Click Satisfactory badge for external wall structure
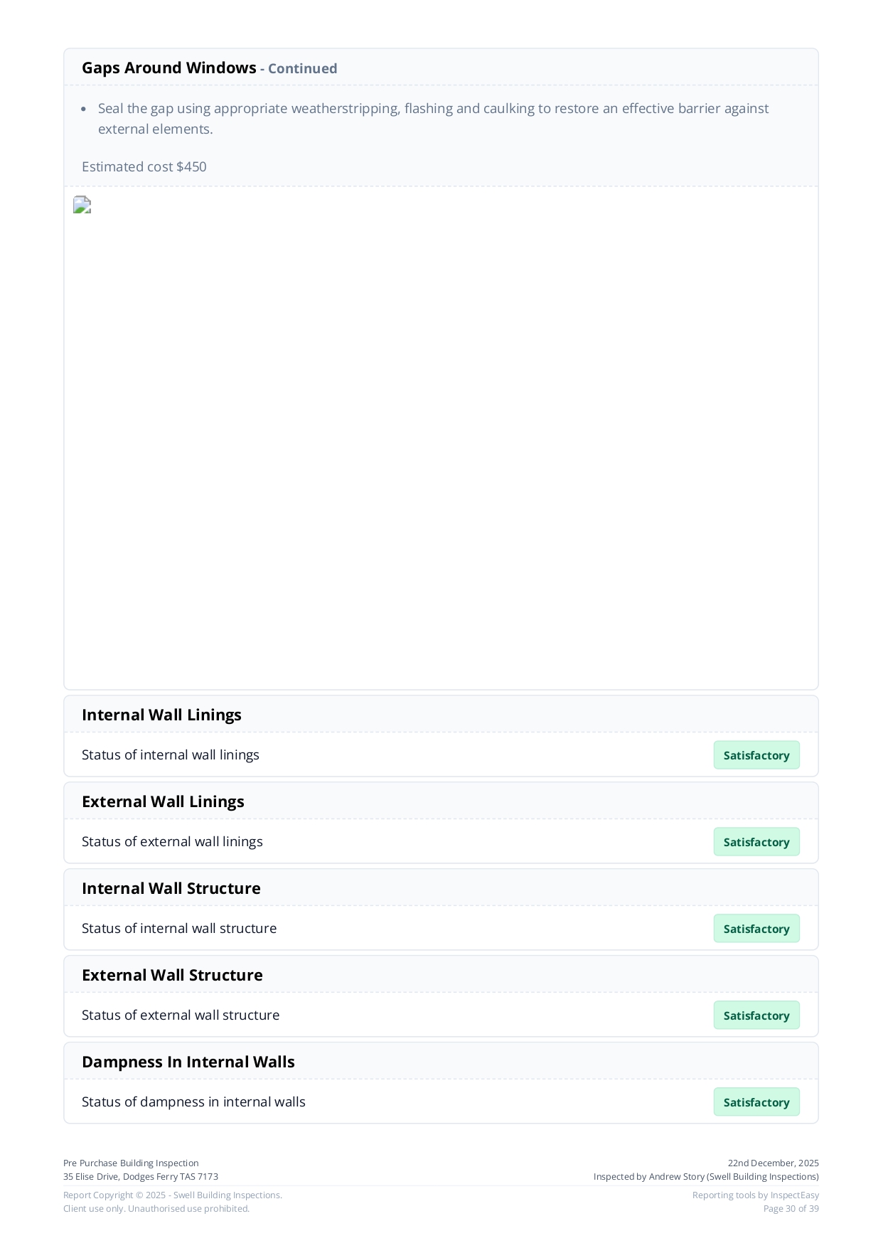 click(x=756, y=1015)
